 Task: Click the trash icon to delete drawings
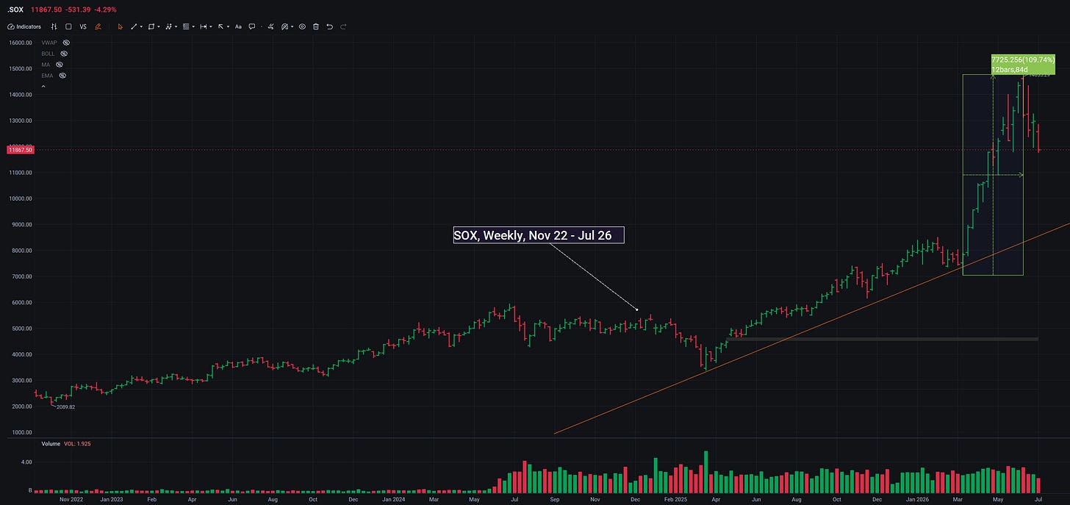click(316, 26)
